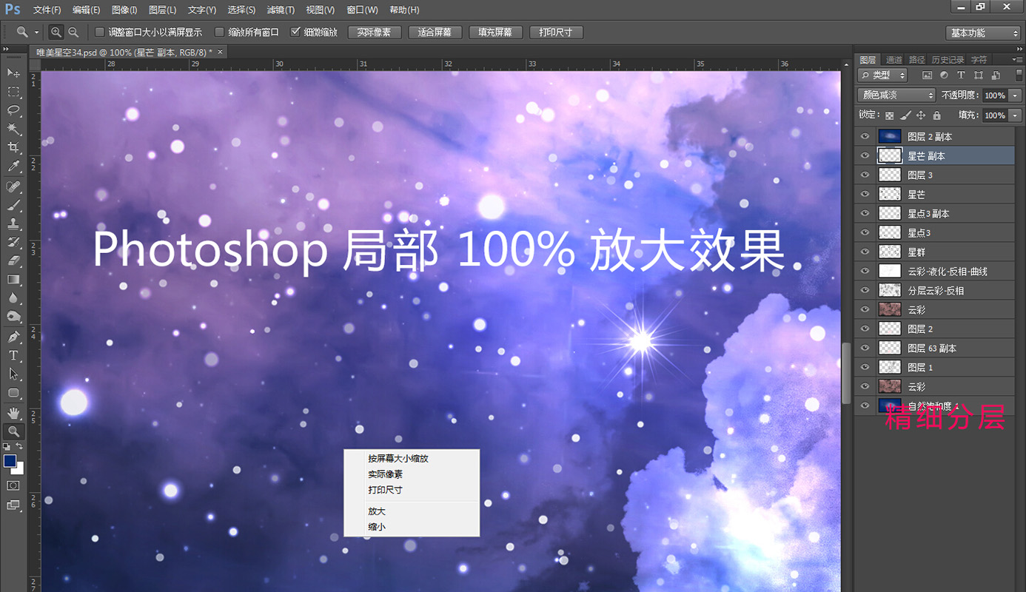The height and width of the screenshot is (592, 1026).
Task: Click the lock all padlock icon
Action: [x=936, y=115]
